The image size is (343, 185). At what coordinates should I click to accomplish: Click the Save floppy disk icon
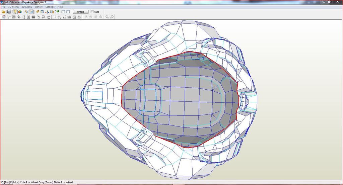9,12
